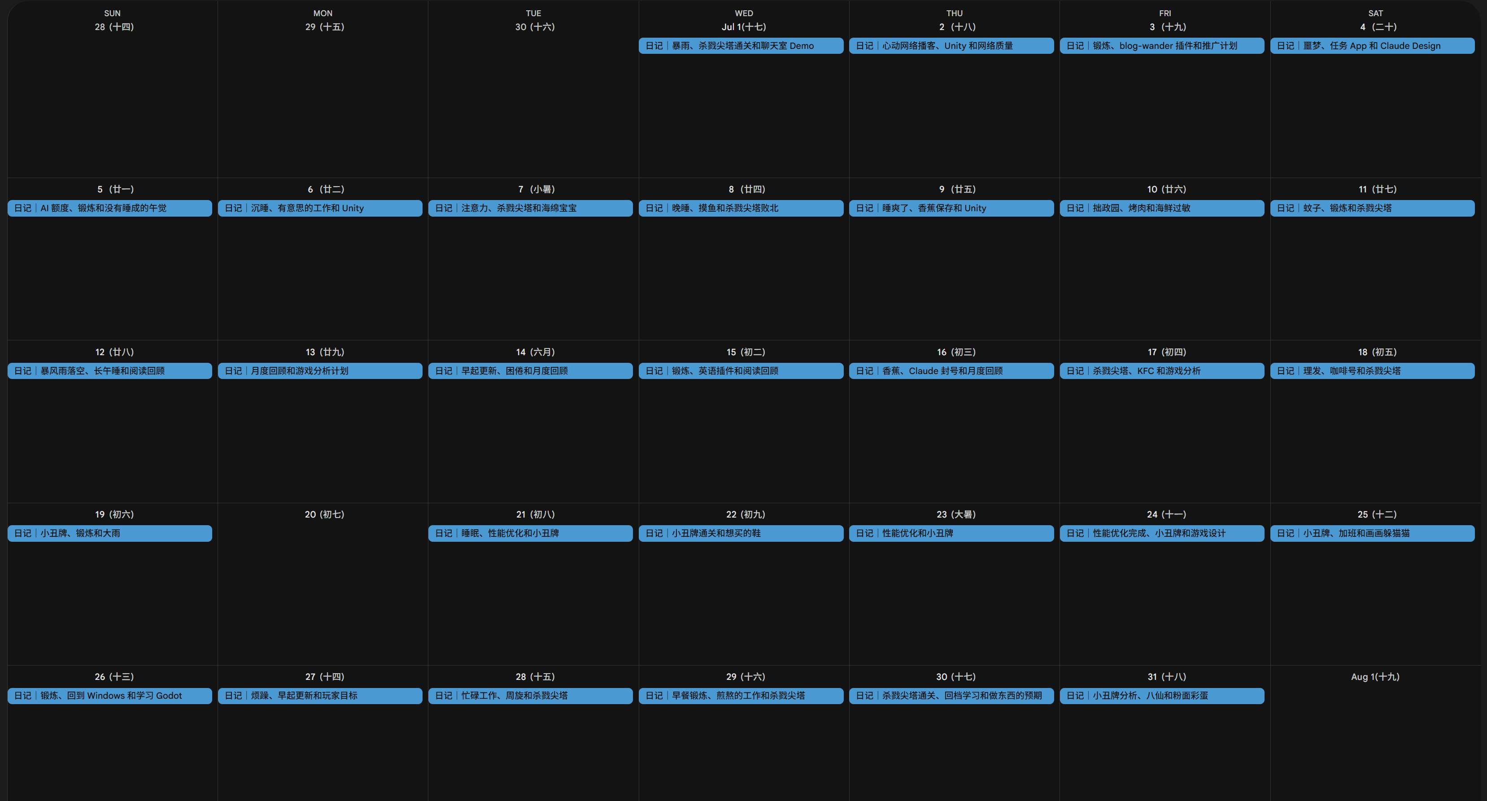The image size is (1487, 801).
Task: Open the July 17 entry mentioning KFC
Action: pos(1161,371)
